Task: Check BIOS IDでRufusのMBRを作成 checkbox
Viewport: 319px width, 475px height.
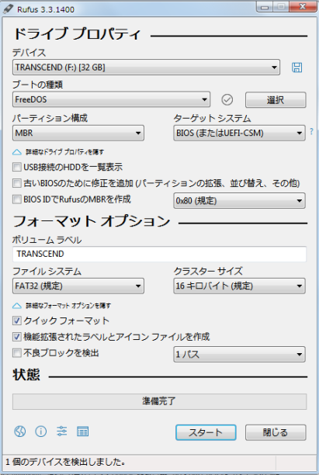Action: tap(16, 199)
